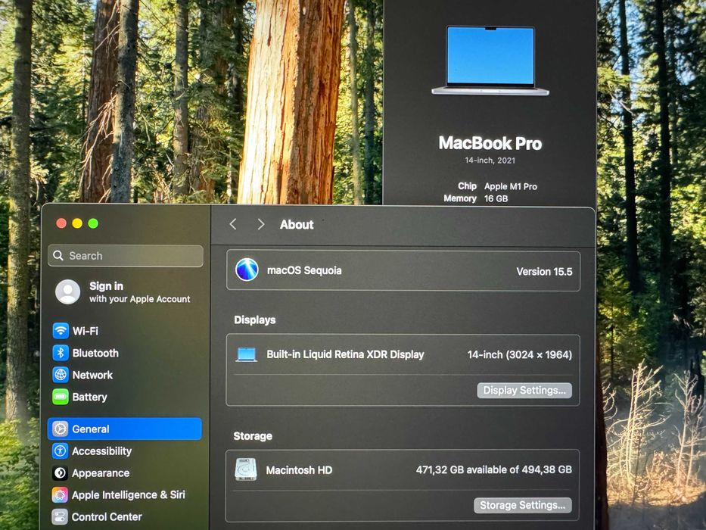The height and width of the screenshot is (530, 706).
Task: Click the search magnifier icon
Action: click(x=58, y=256)
